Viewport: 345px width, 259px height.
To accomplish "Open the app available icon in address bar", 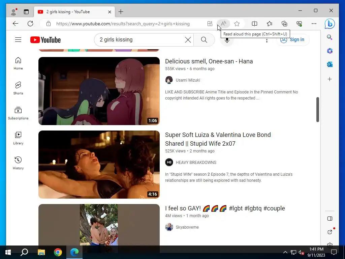I will coord(210,24).
